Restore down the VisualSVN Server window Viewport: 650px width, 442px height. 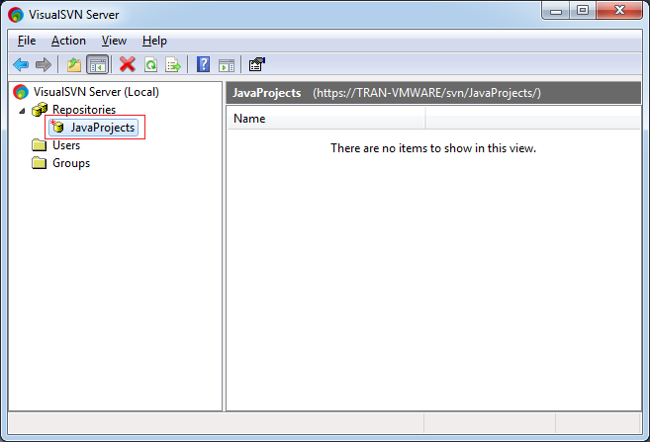pyautogui.click(x=583, y=10)
